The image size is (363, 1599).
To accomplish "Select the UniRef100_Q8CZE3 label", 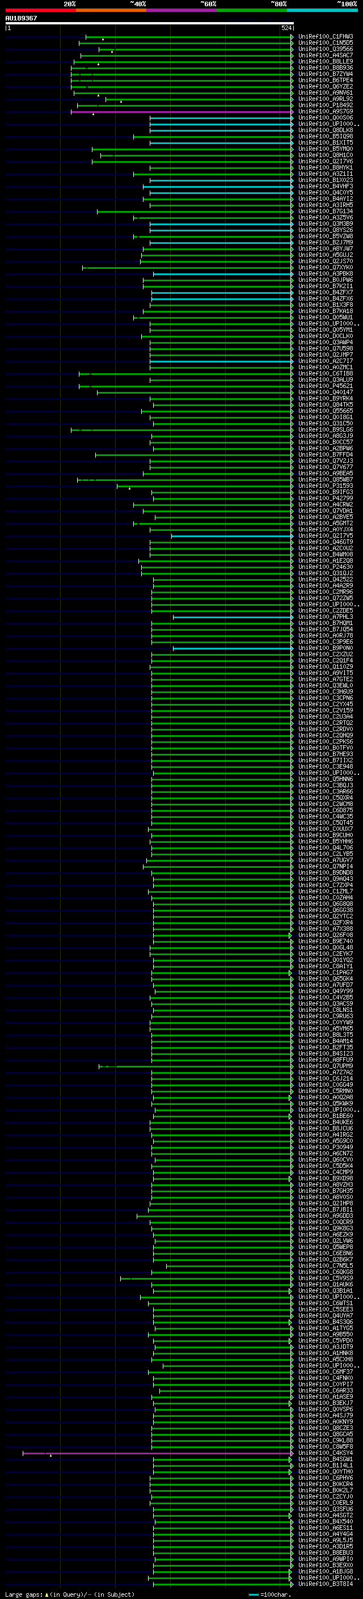I will [x=326, y=1428].
